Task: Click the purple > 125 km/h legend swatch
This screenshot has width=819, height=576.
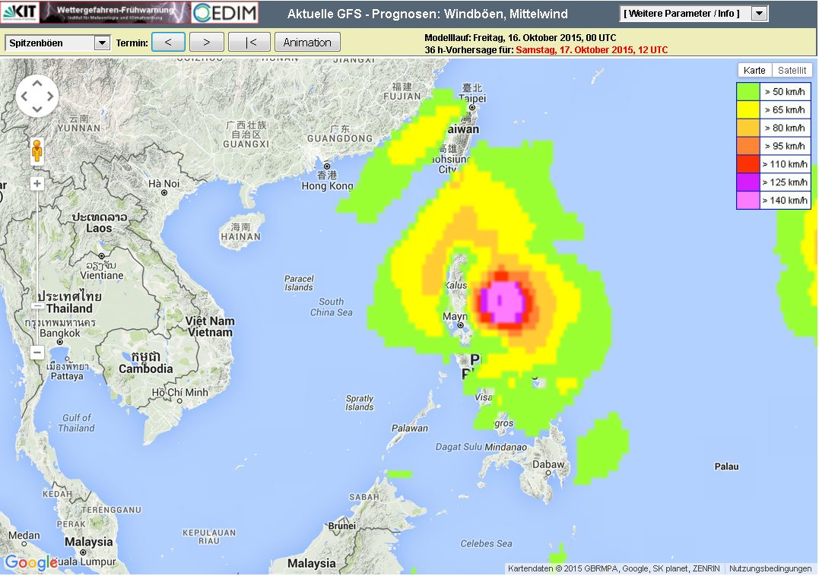Action: 748,182
